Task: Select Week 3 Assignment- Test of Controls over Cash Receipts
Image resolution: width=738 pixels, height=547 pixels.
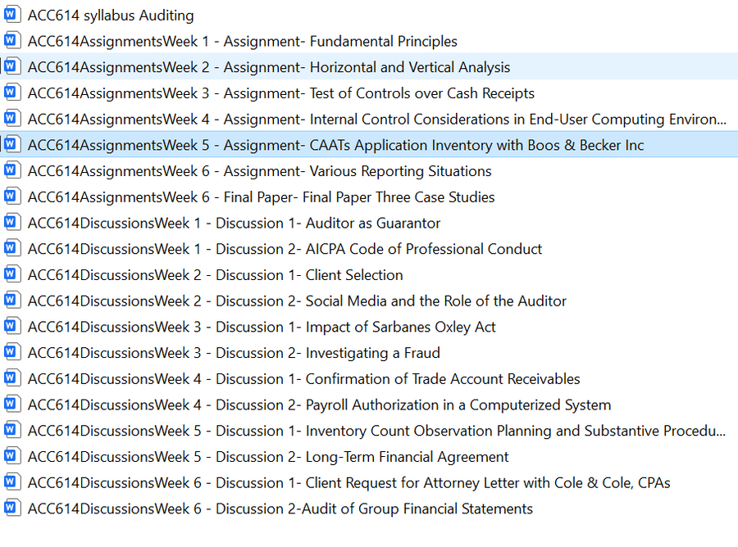Action: (x=281, y=93)
